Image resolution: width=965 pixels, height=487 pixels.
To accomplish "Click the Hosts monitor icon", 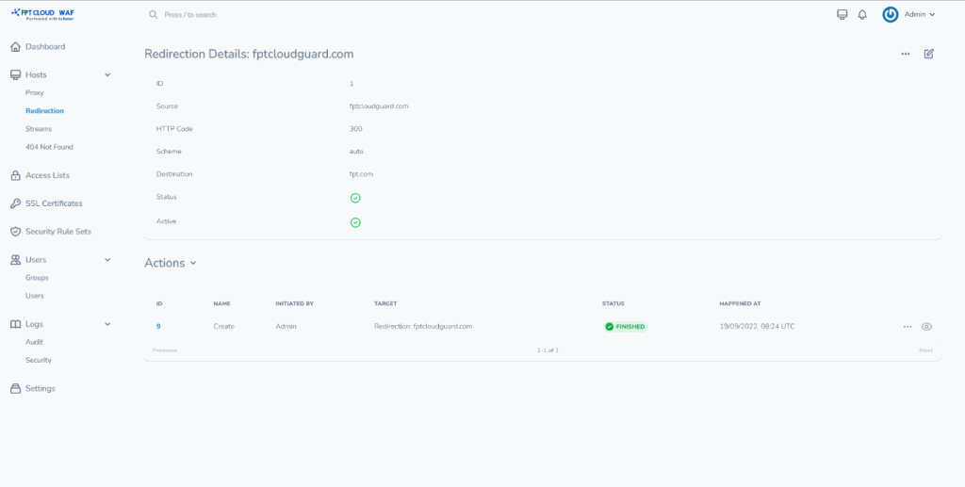I will [x=16, y=75].
